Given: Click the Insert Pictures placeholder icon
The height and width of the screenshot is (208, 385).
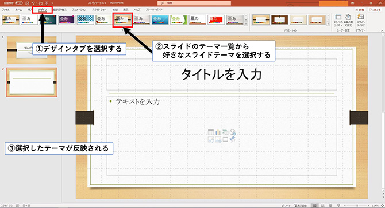Looking at the screenshot, I should (x=211, y=139).
